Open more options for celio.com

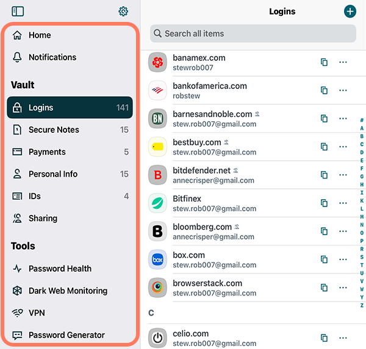pyautogui.click(x=343, y=338)
